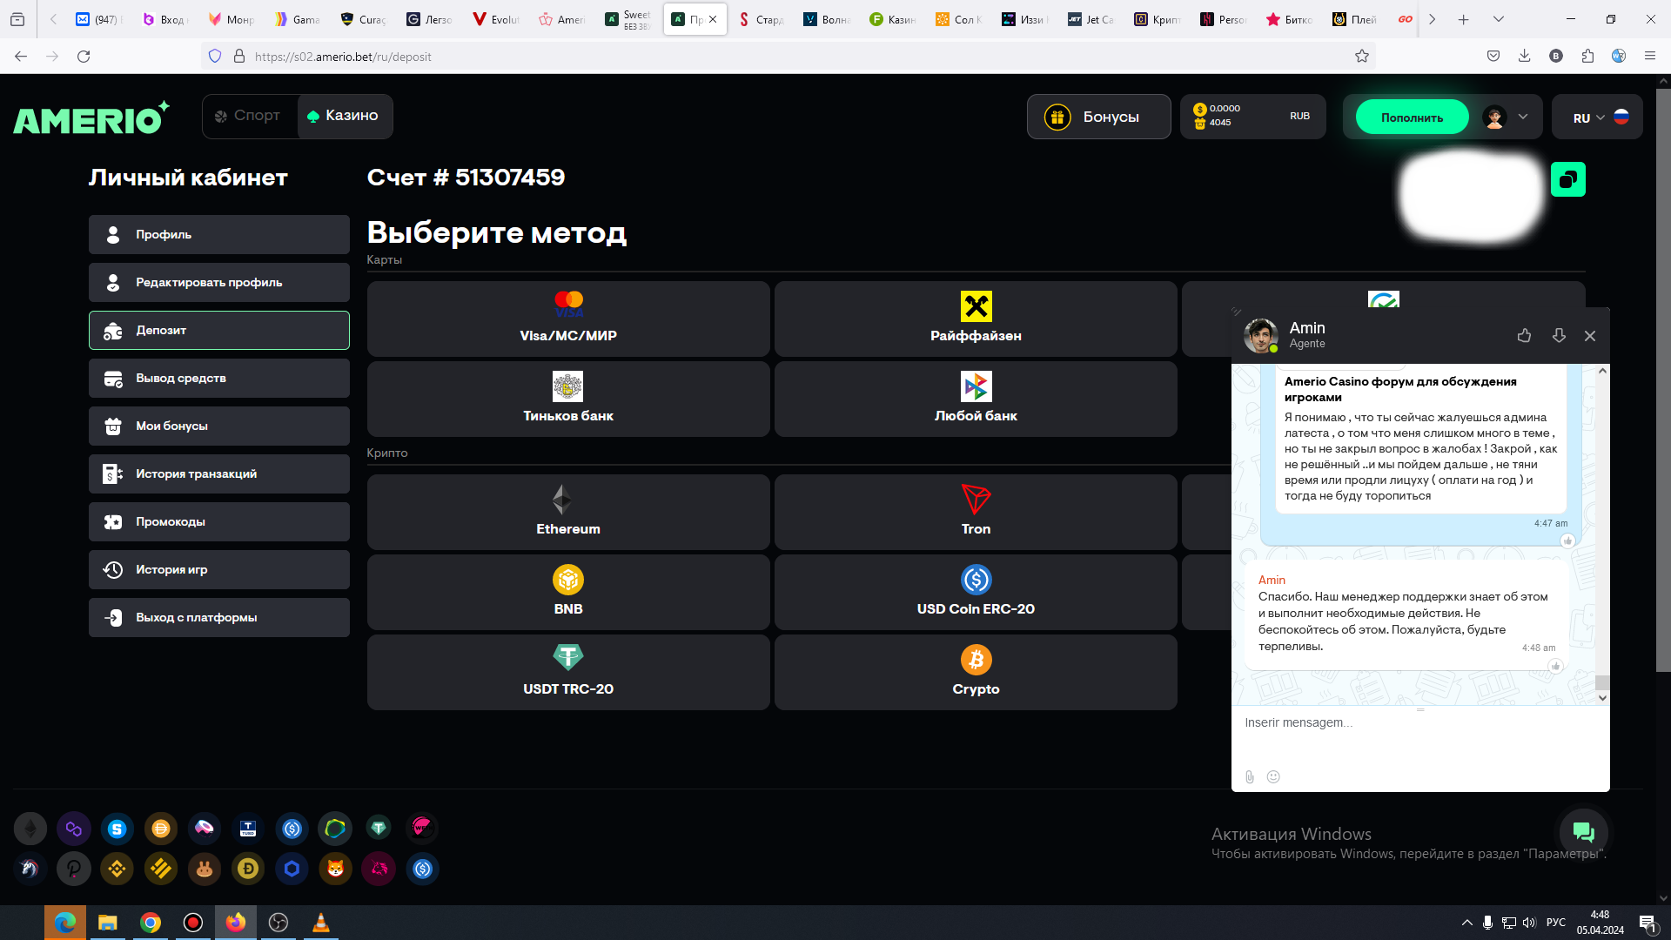This screenshot has width=1671, height=940.
Task: Click the chat window scrollbar down arrow
Action: [x=1602, y=698]
